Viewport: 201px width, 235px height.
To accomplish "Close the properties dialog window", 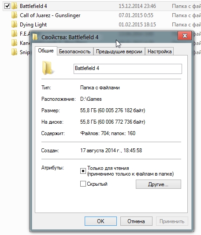I will click(x=185, y=36).
